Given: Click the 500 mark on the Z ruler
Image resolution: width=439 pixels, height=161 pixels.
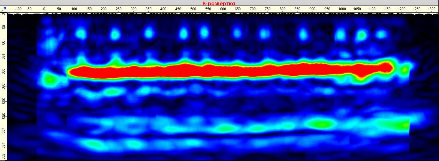Looking at the screenshot, I should tap(3, 155).
